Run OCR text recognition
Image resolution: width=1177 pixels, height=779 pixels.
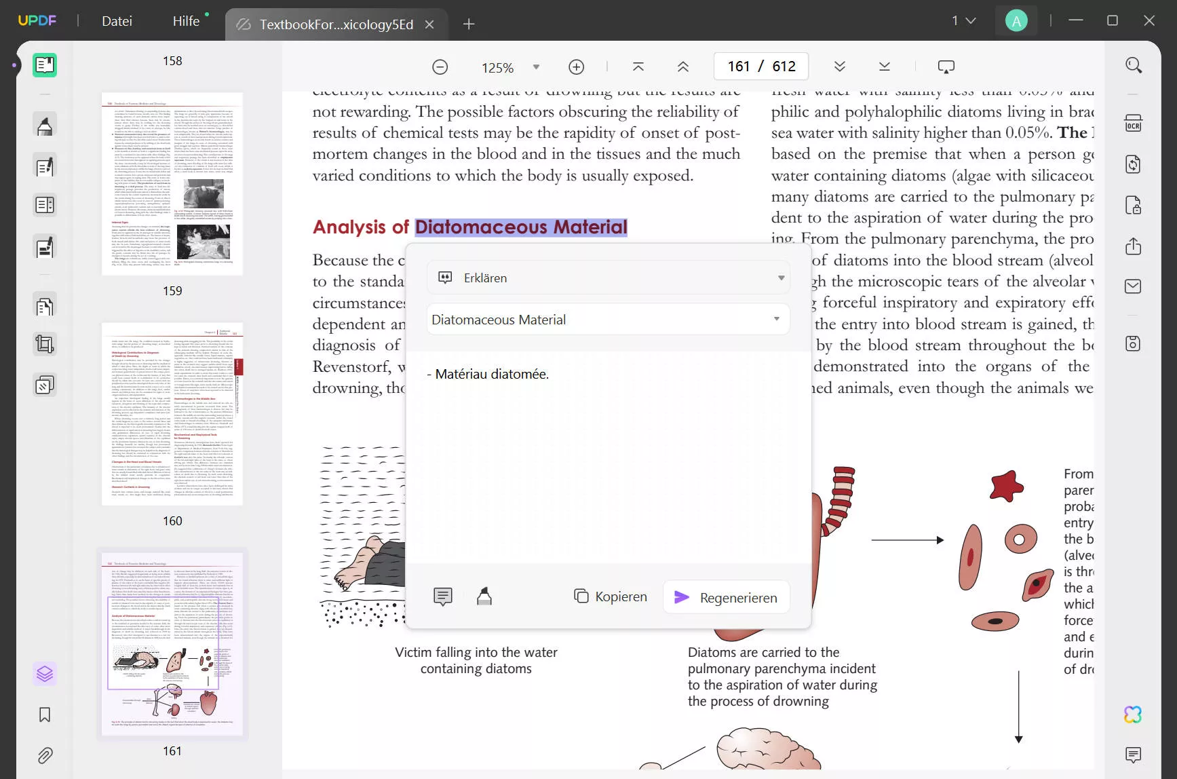tap(1134, 123)
